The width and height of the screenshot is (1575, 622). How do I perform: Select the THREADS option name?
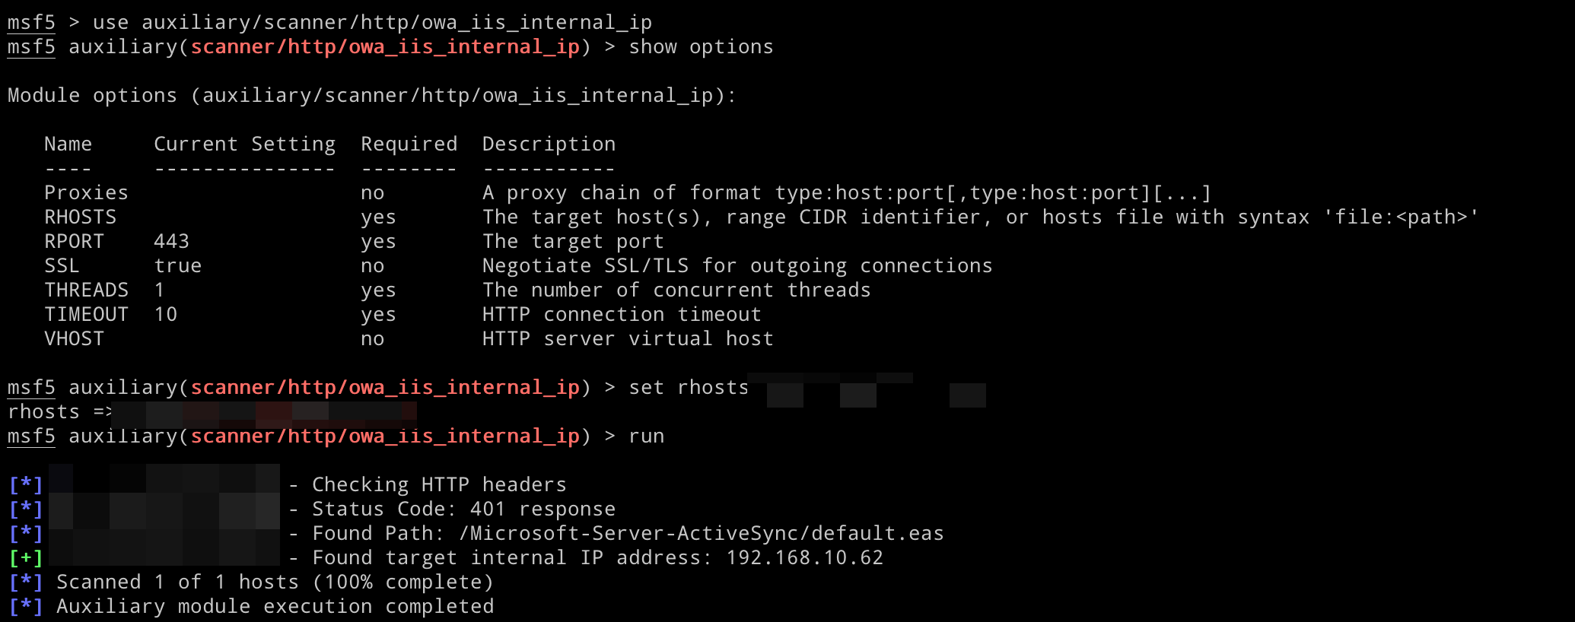pos(86,290)
